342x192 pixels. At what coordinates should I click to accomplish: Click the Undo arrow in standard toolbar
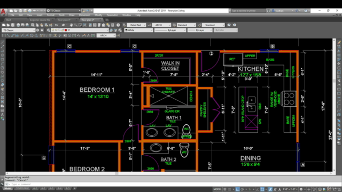tap(57, 25)
